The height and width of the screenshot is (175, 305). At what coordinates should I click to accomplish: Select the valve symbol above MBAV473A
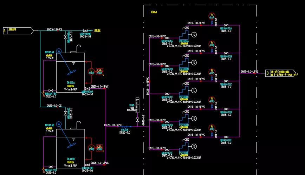pos(51,90)
